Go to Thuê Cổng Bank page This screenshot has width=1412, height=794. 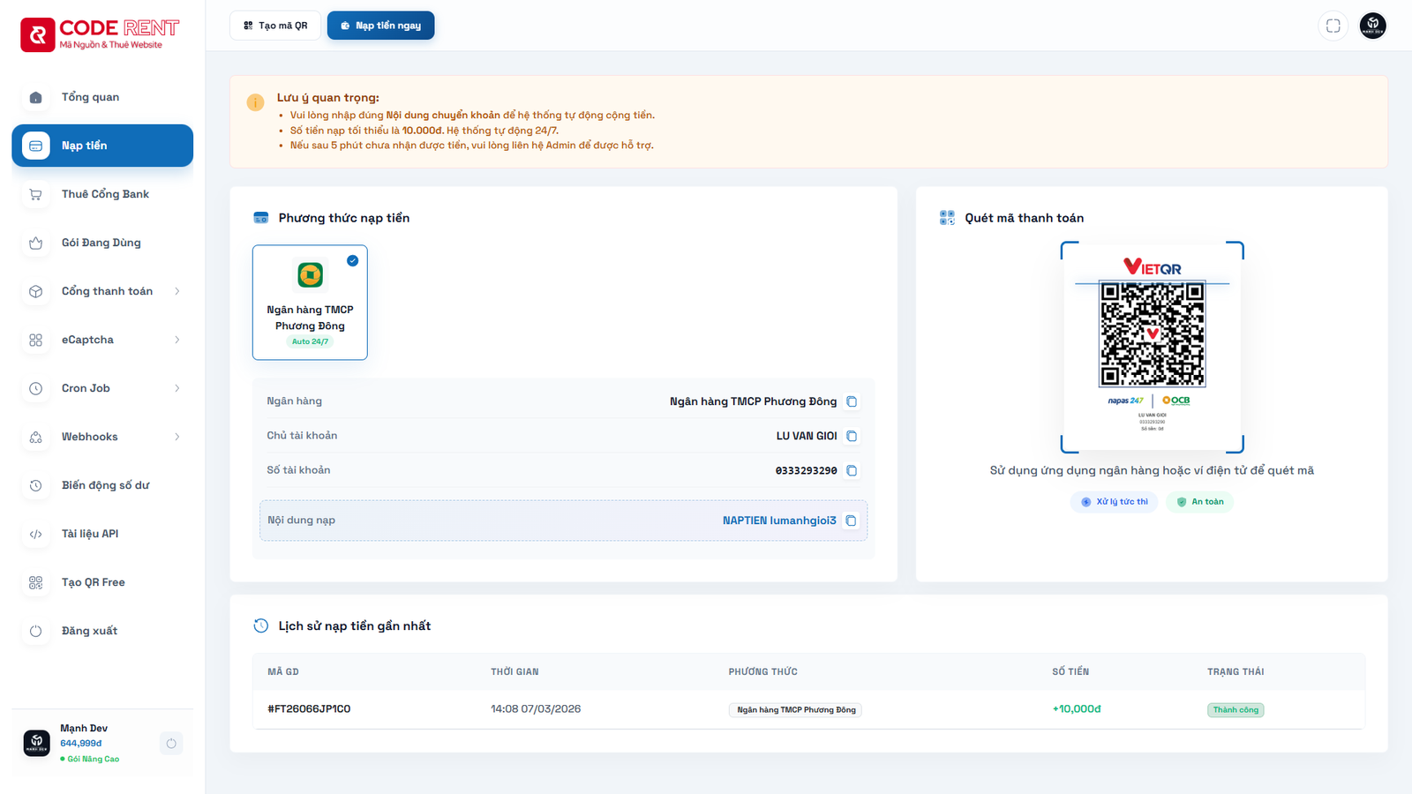[x=105, y=194]
